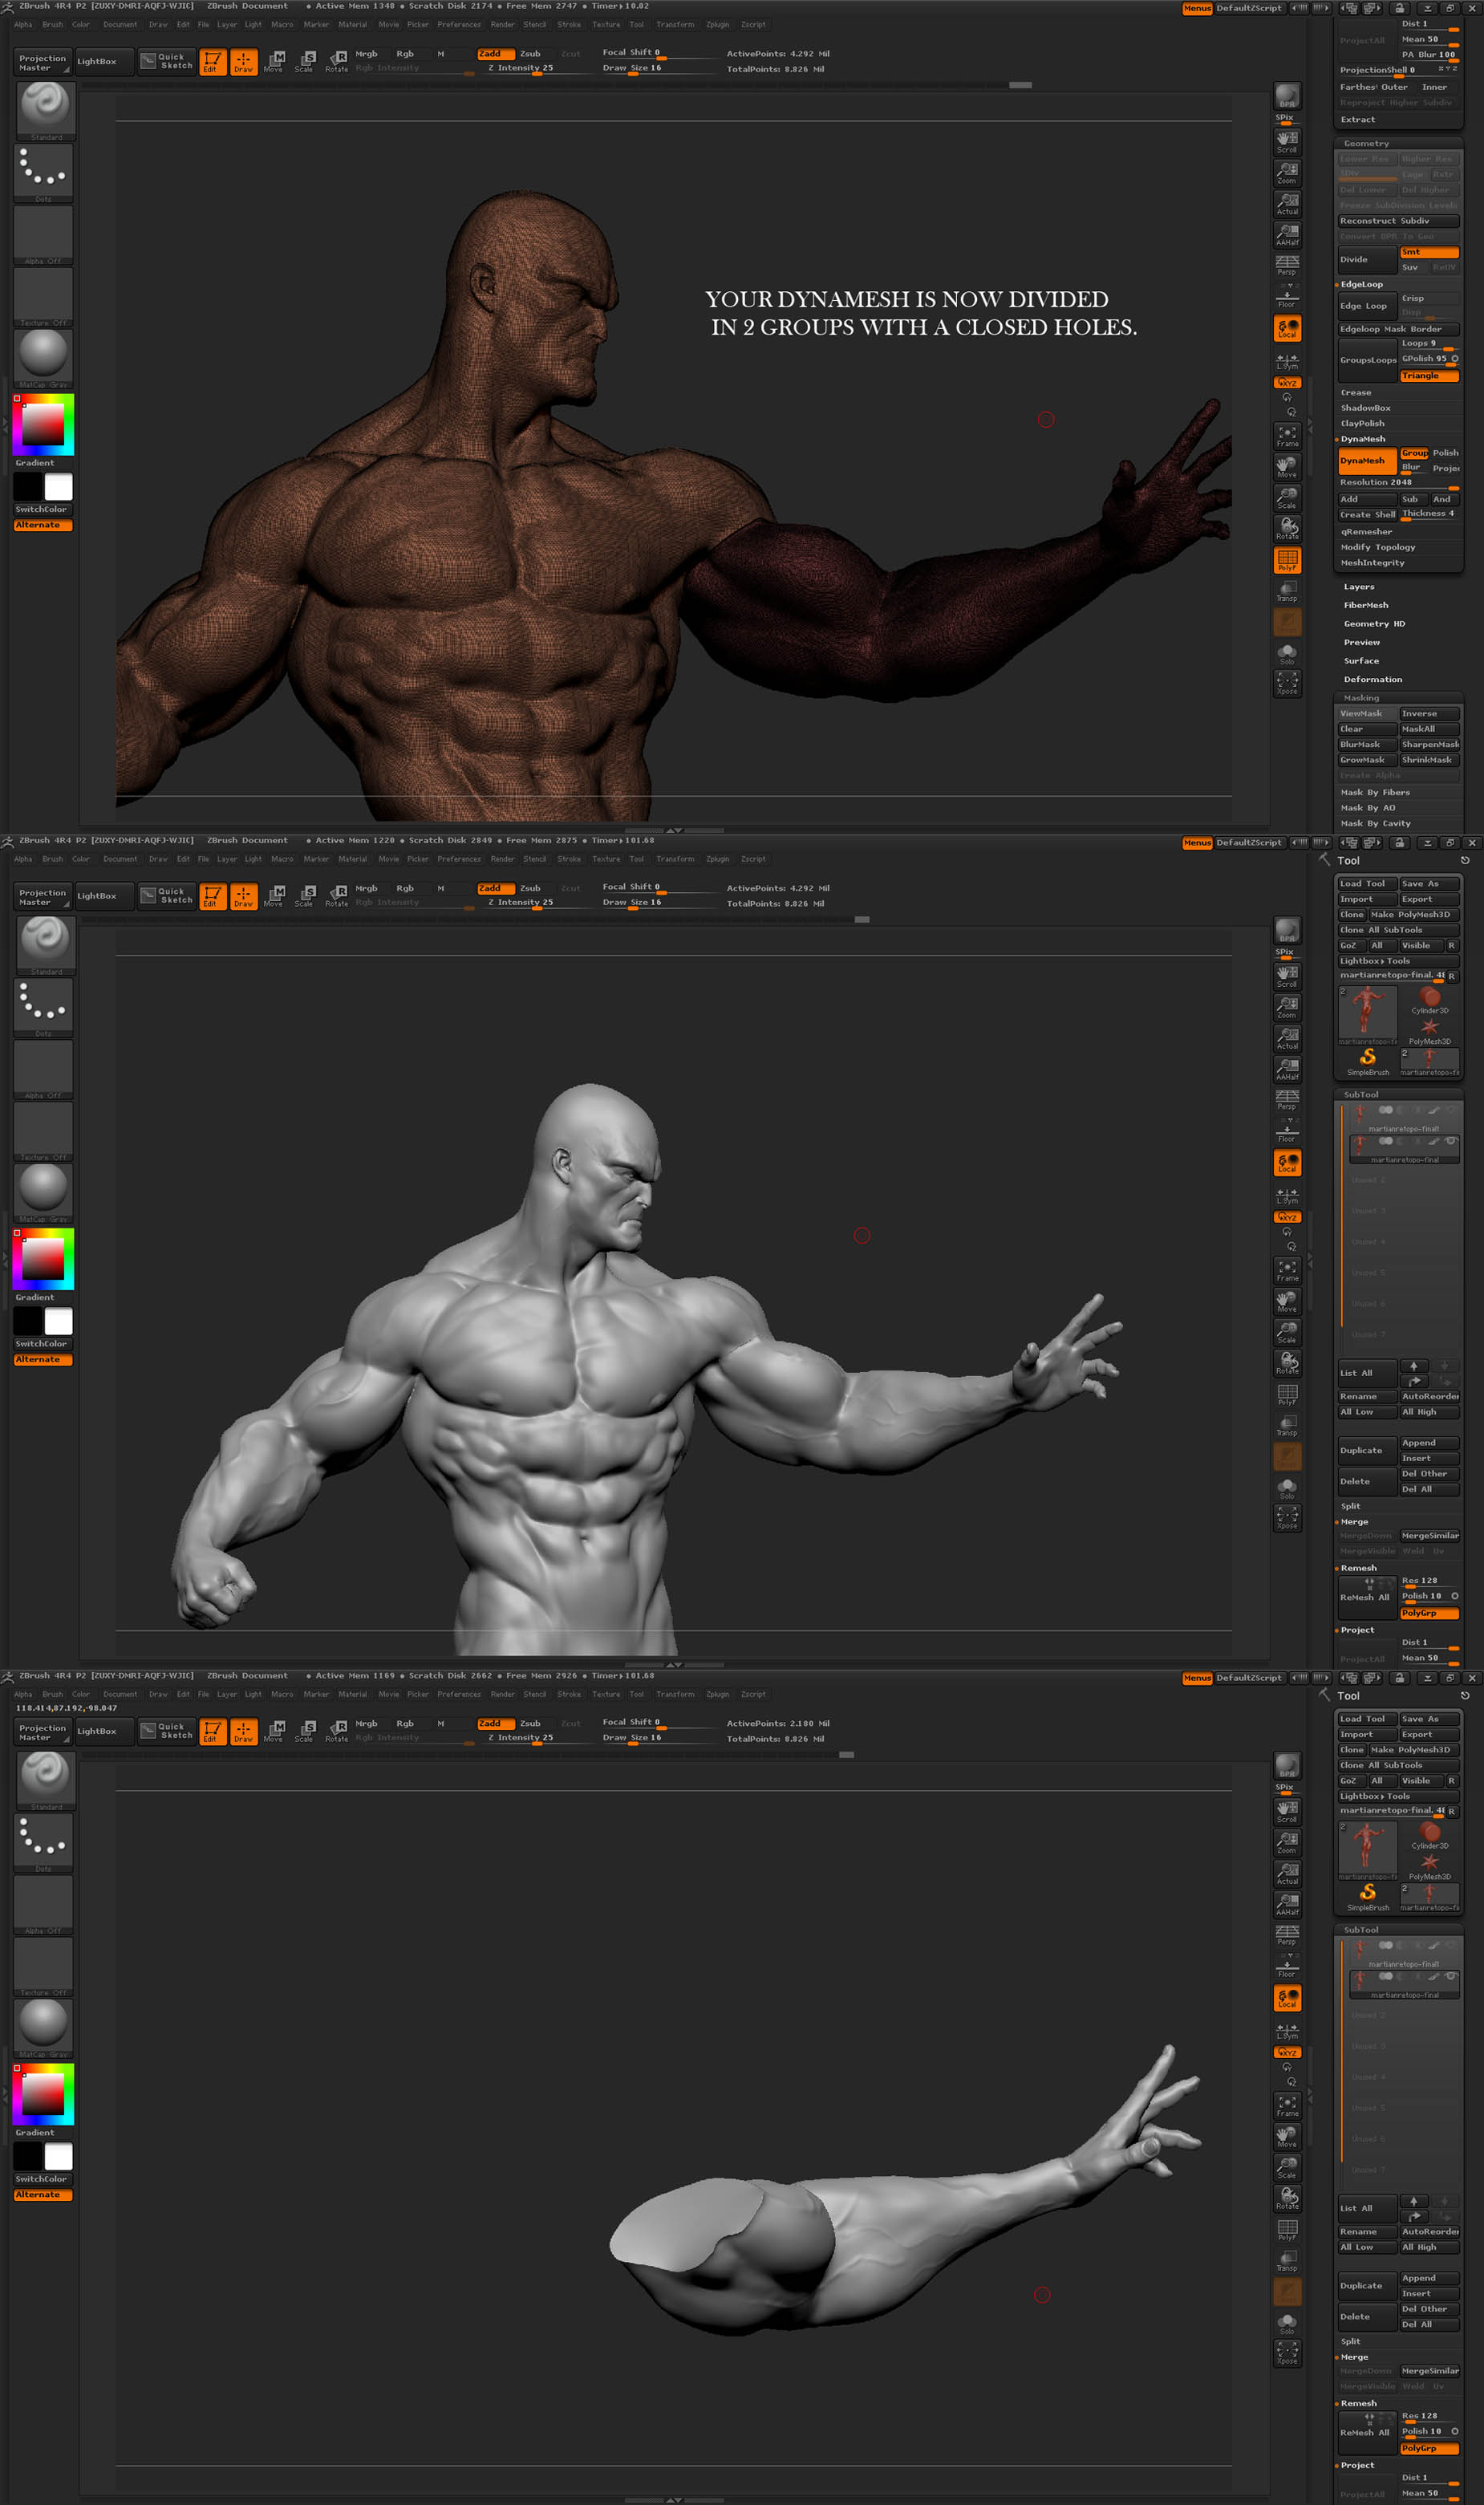Viewport: 1484px width, 2505px height.
Task: Click Inverse mask button
Action: [1429, 714]
